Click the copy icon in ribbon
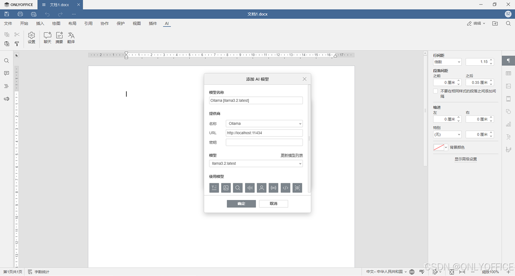The width and height of the screenshot is (515, 276). 7,35
